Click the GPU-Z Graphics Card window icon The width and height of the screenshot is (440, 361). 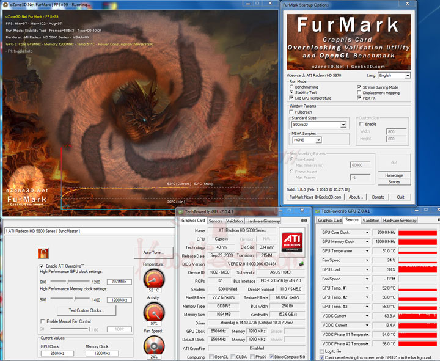click(180, 211)
